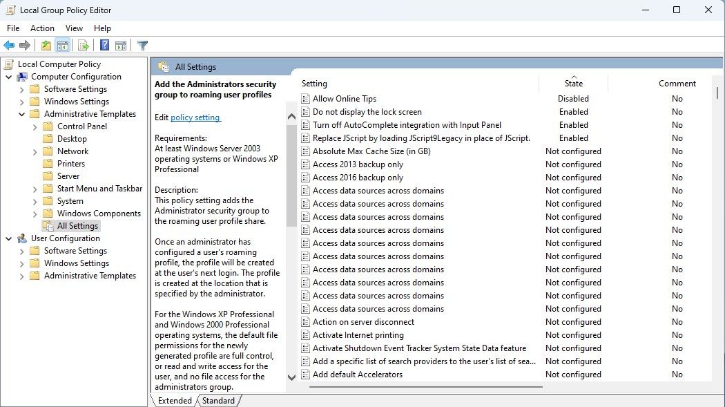Click the settings list horizontal scrollbar

pos(425,387)
